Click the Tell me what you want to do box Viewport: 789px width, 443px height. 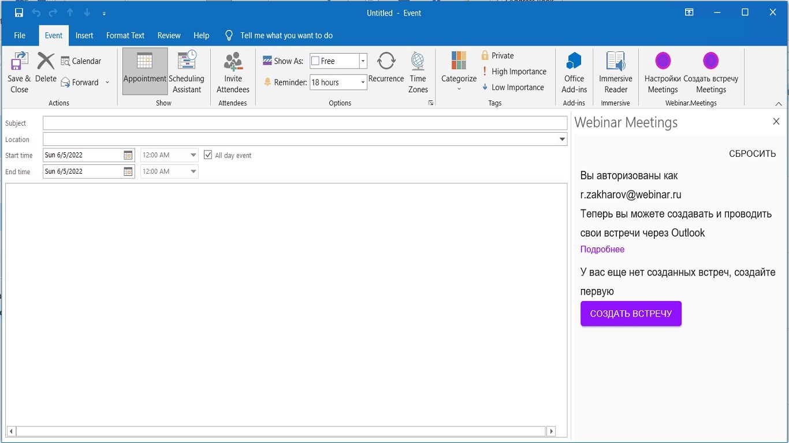click(x=278, y=35)
